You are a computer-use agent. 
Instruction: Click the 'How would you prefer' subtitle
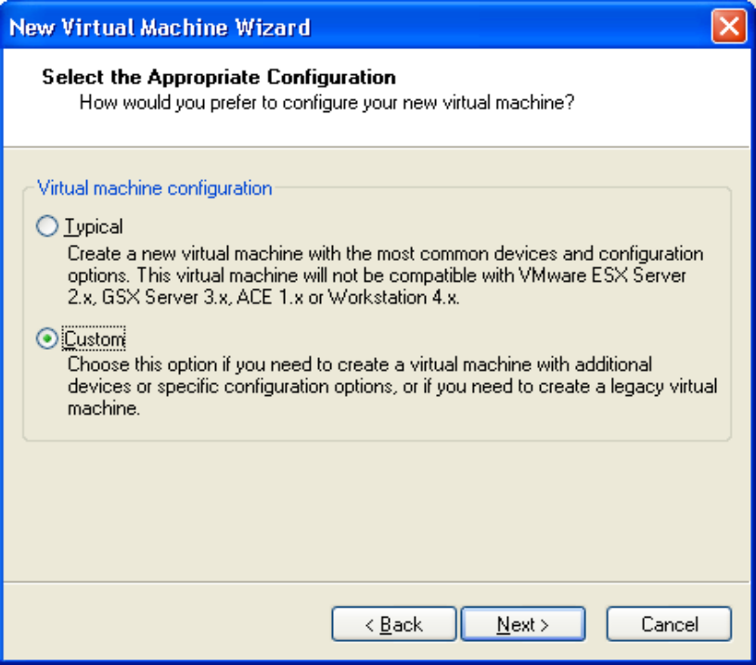[327, 102]
